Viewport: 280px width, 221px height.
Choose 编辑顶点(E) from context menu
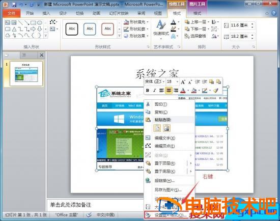point(170,146)
